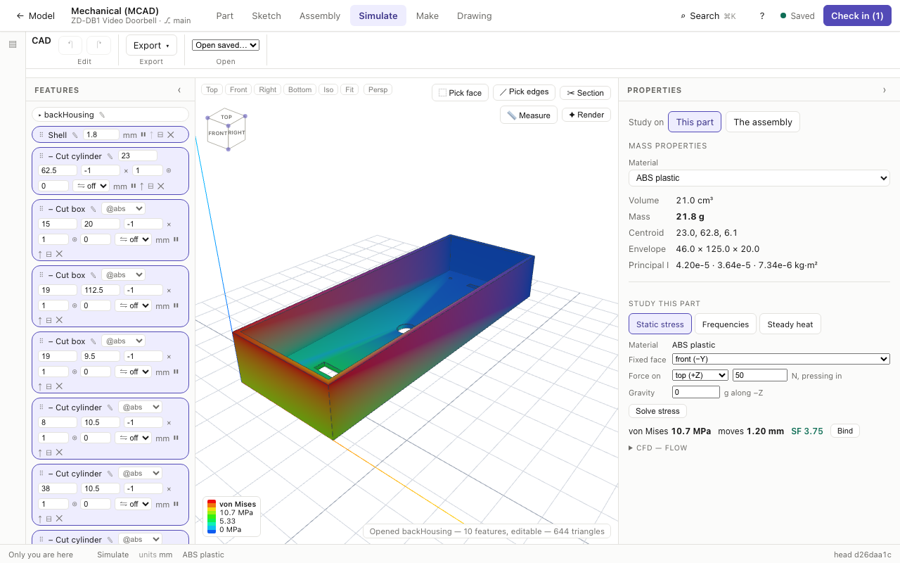
Task: Open the Force on top (+Z) dropdown
Action: (700, 375)
